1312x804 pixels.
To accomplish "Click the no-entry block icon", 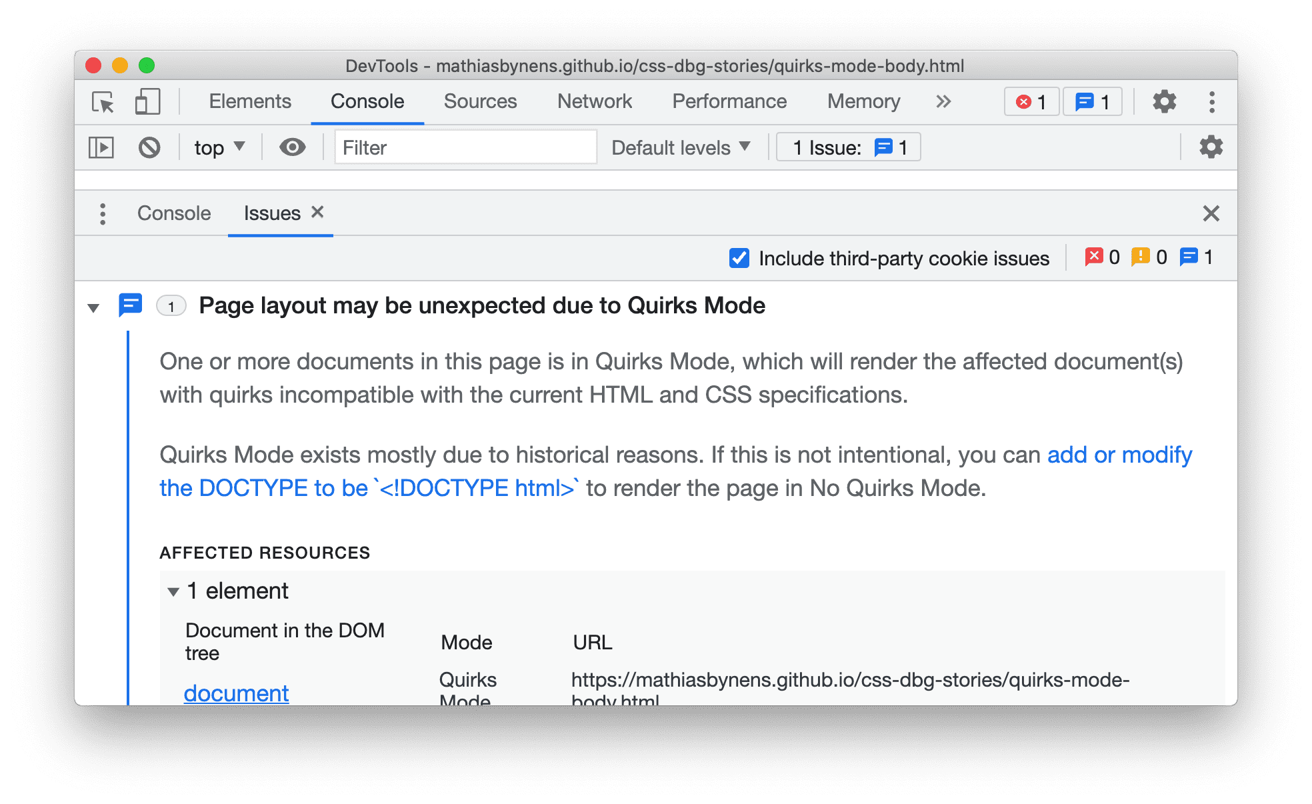I will click(150, 146).
